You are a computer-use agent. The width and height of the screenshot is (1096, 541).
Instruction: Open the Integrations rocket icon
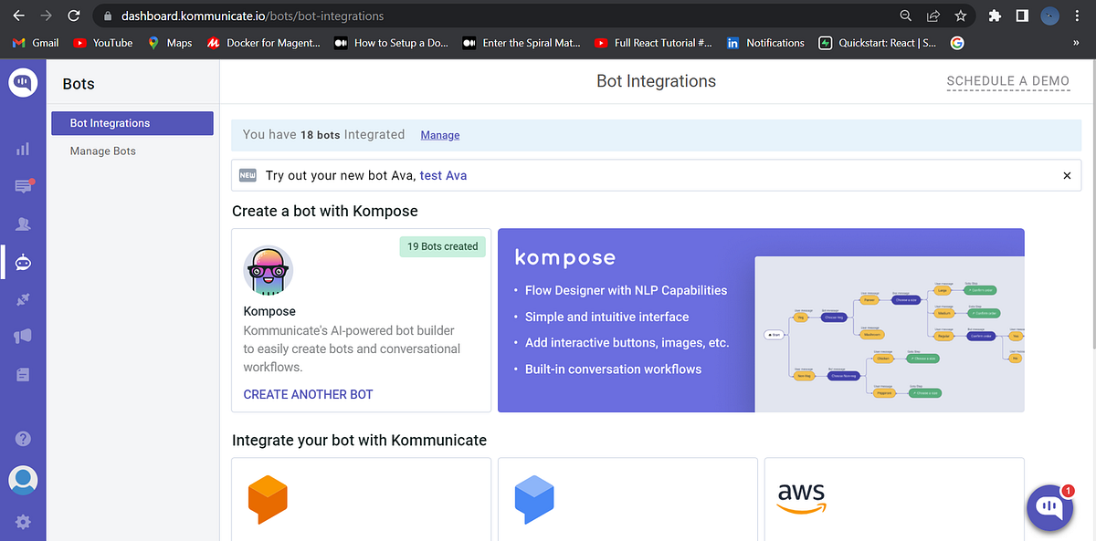(23, 299)
